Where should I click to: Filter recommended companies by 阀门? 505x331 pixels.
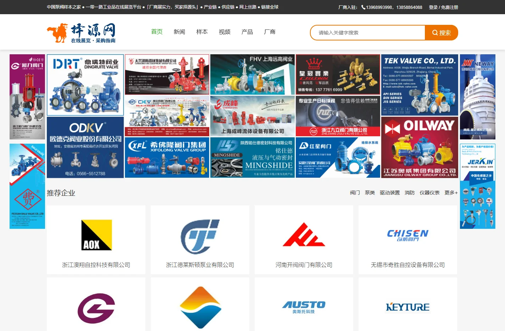355,193
